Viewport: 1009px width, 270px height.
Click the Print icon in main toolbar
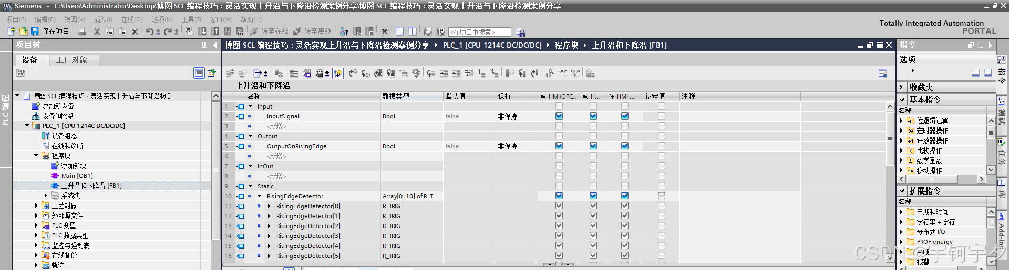(x=81, y=31)
